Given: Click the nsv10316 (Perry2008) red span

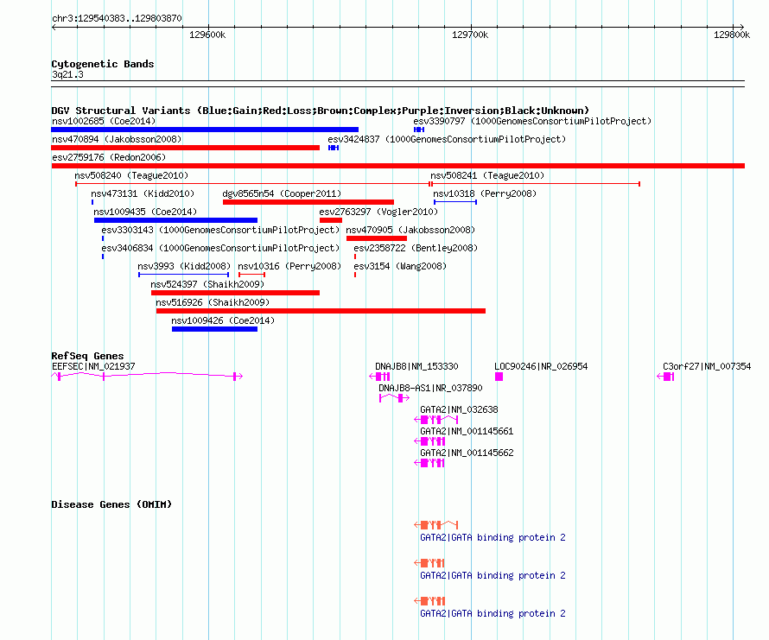Looking at the screenshot, I should pyautogui.click(x=251, y=275).
